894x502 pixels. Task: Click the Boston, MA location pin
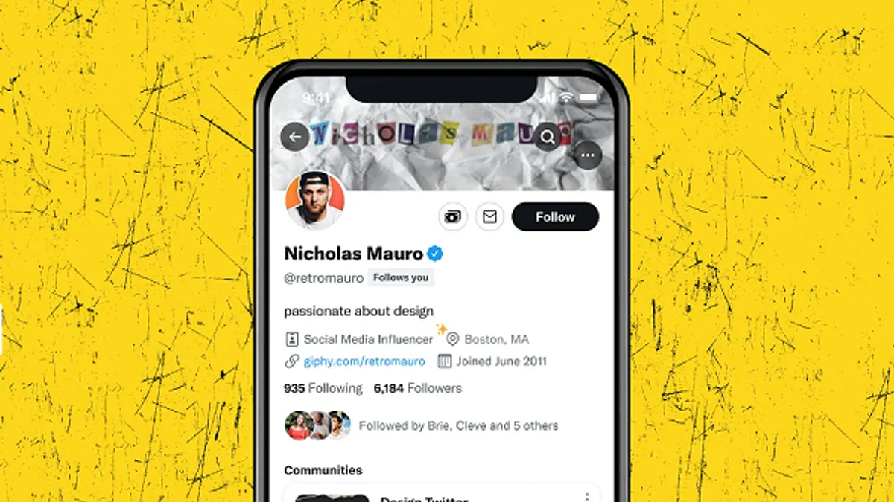[452, 339]
